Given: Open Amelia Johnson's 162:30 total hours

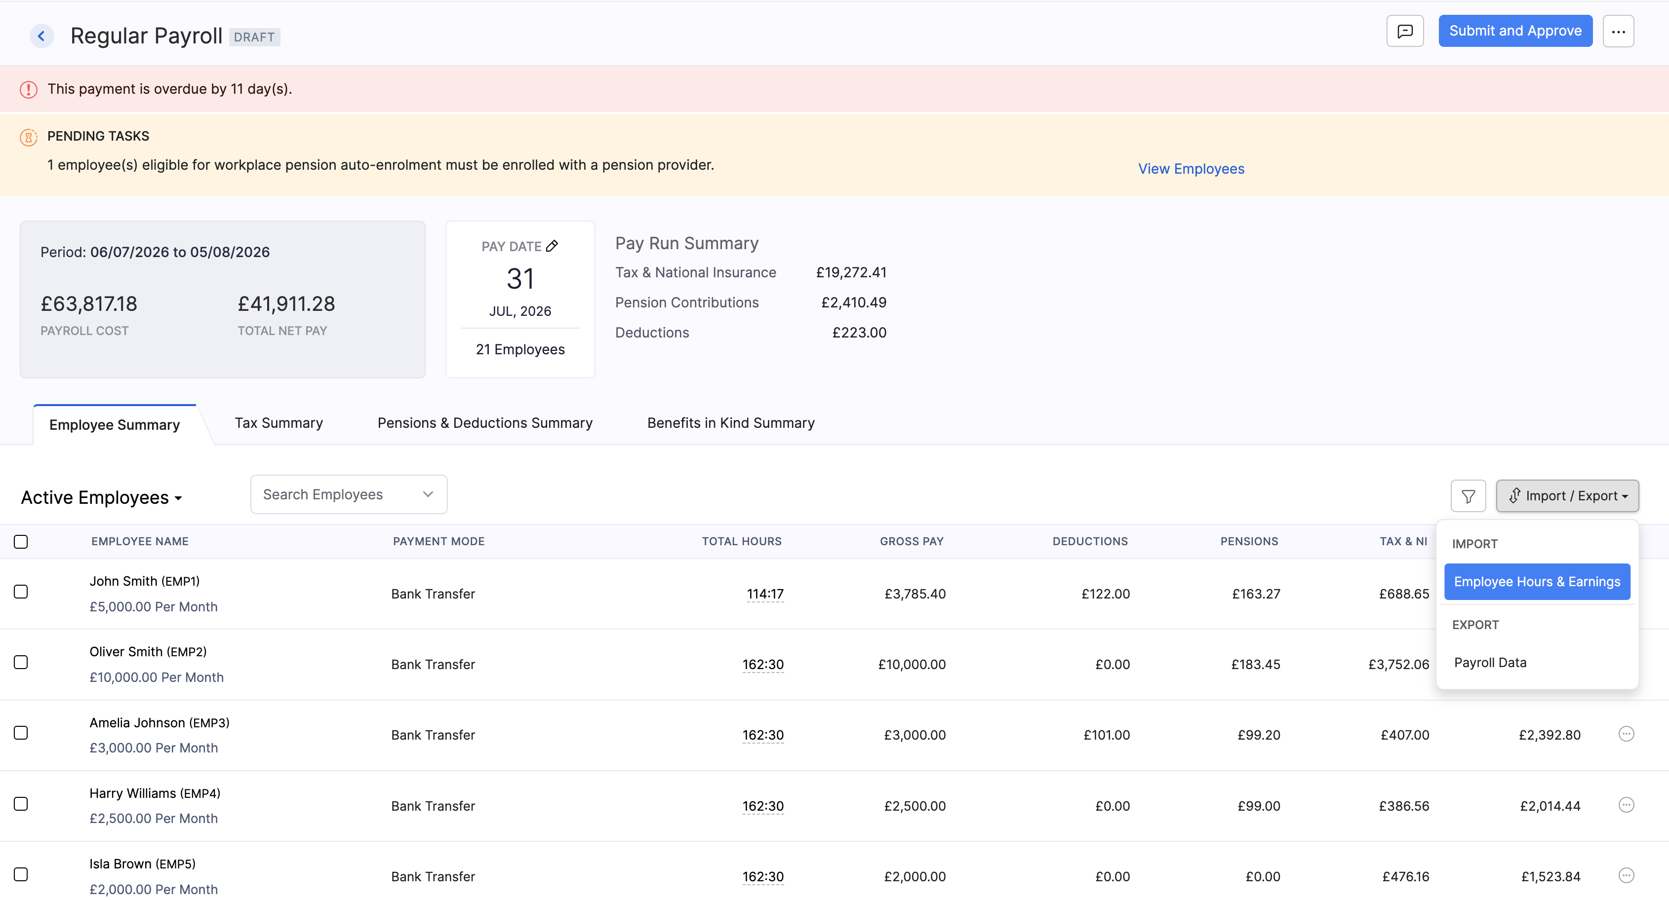Looking at the screenshot, I should (763, 735).
